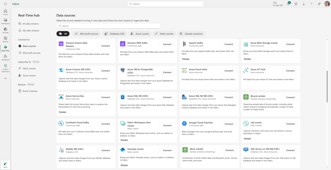
Task: Filter by Sample scenarios
Action: [191, 34]
